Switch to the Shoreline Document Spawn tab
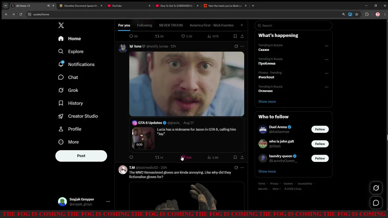The width and height of the screenshot is (388, 218). (x=81, y=6)
